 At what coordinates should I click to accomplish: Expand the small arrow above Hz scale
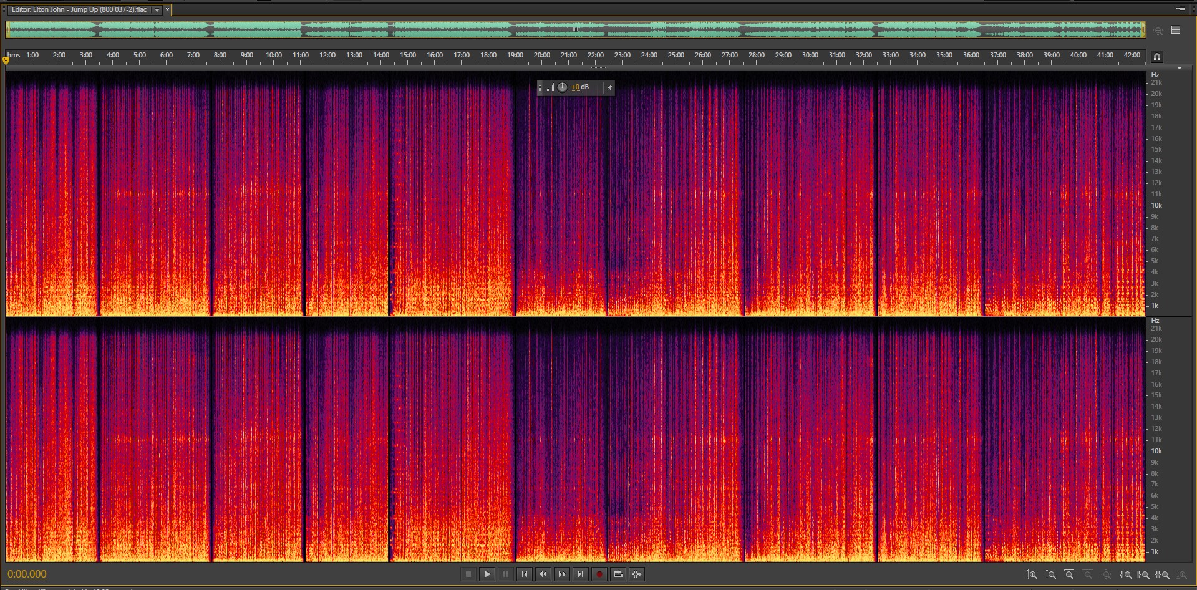click(1179, 68)
